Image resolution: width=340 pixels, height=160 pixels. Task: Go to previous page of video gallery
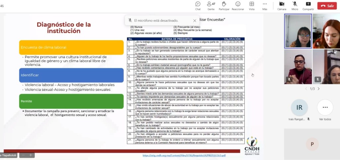click(306, 89)
